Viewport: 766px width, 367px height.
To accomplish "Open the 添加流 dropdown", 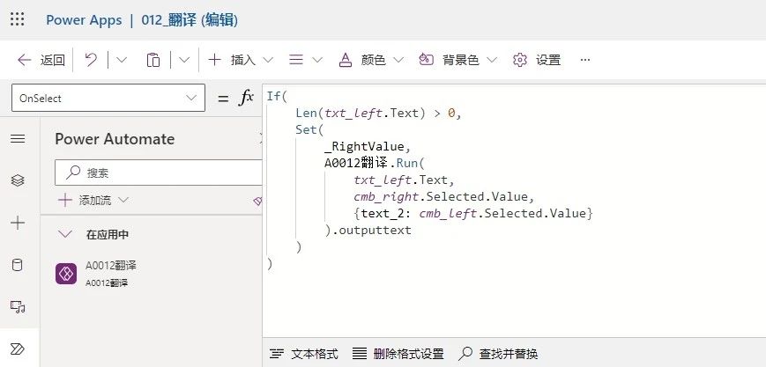I will pyautogui.click(x=94, y=200).
